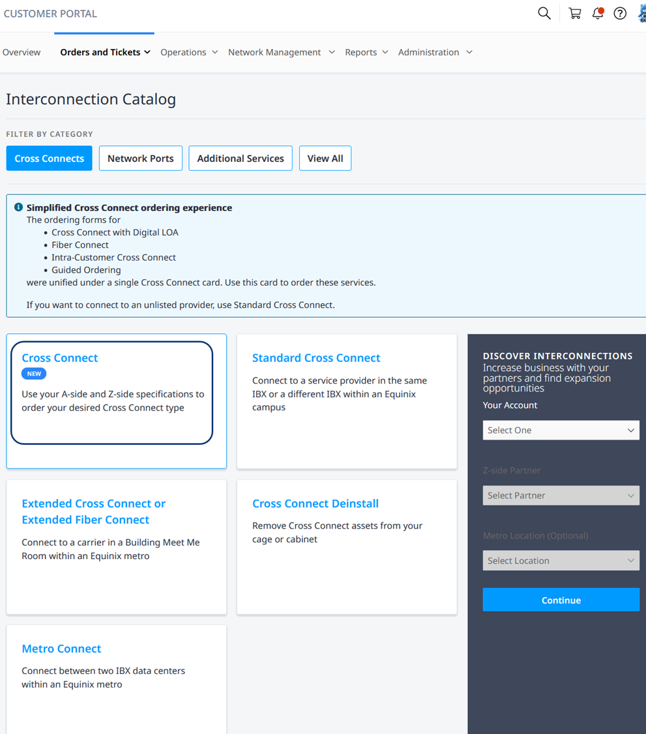Image resolution: width=646 pixels, height=734 pixels.
Task: Click Standard Cross Connect card description text
Action: [x=340, y=393]
